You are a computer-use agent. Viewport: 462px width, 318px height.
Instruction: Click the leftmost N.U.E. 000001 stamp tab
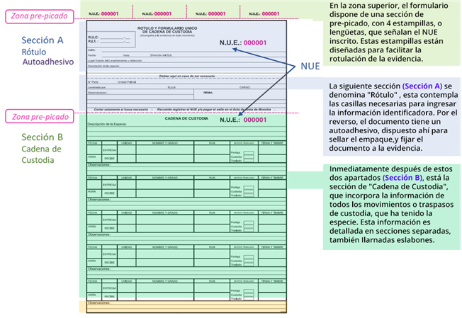pyautogui.click(x=103, y=14)
